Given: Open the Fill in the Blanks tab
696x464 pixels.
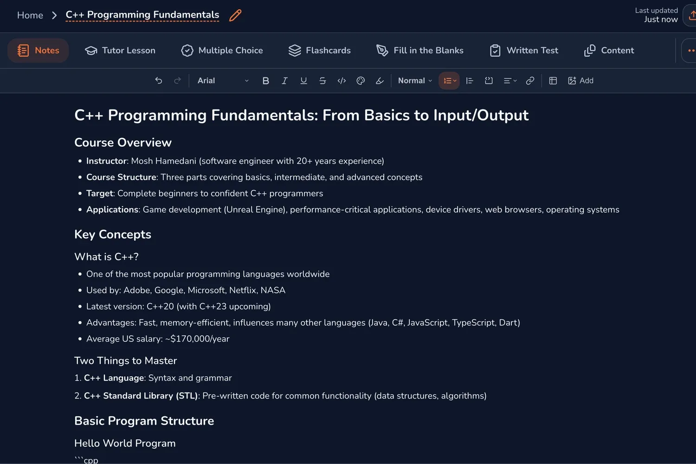Looking at the screenshot, I should pos(420,51).
